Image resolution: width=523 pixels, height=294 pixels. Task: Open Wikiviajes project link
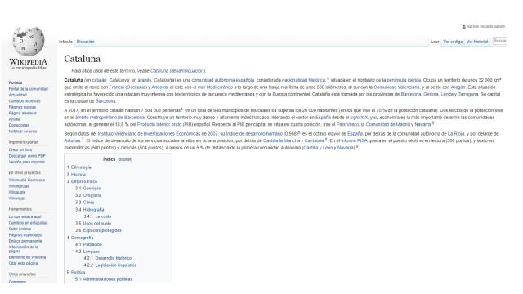click(x=17, y=198)
